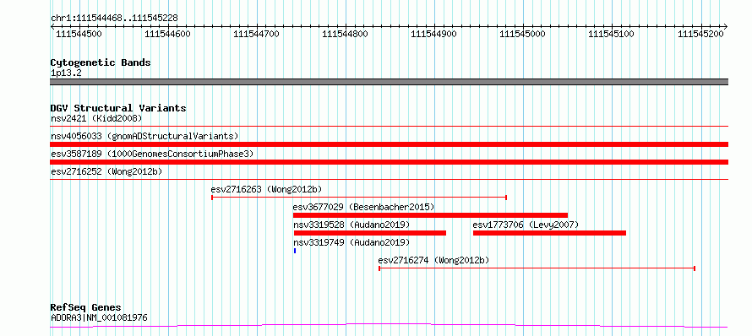Click ruler position 111544700
752x336 pixels.
[256, 34]
